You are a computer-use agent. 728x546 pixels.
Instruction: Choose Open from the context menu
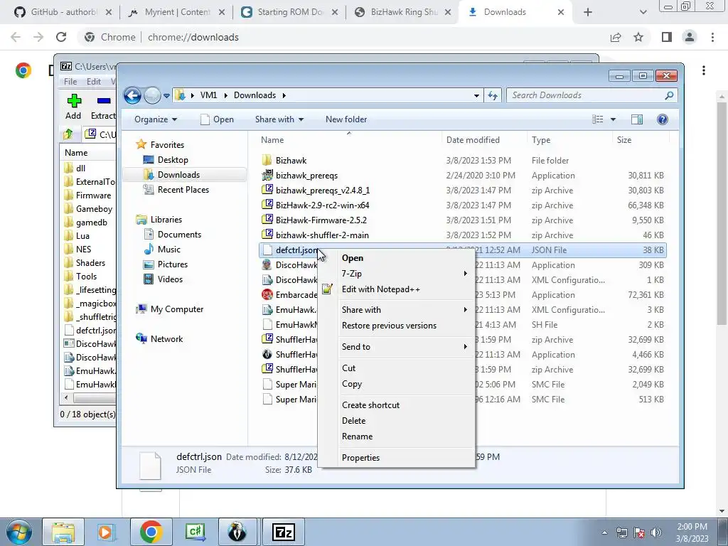353,258
